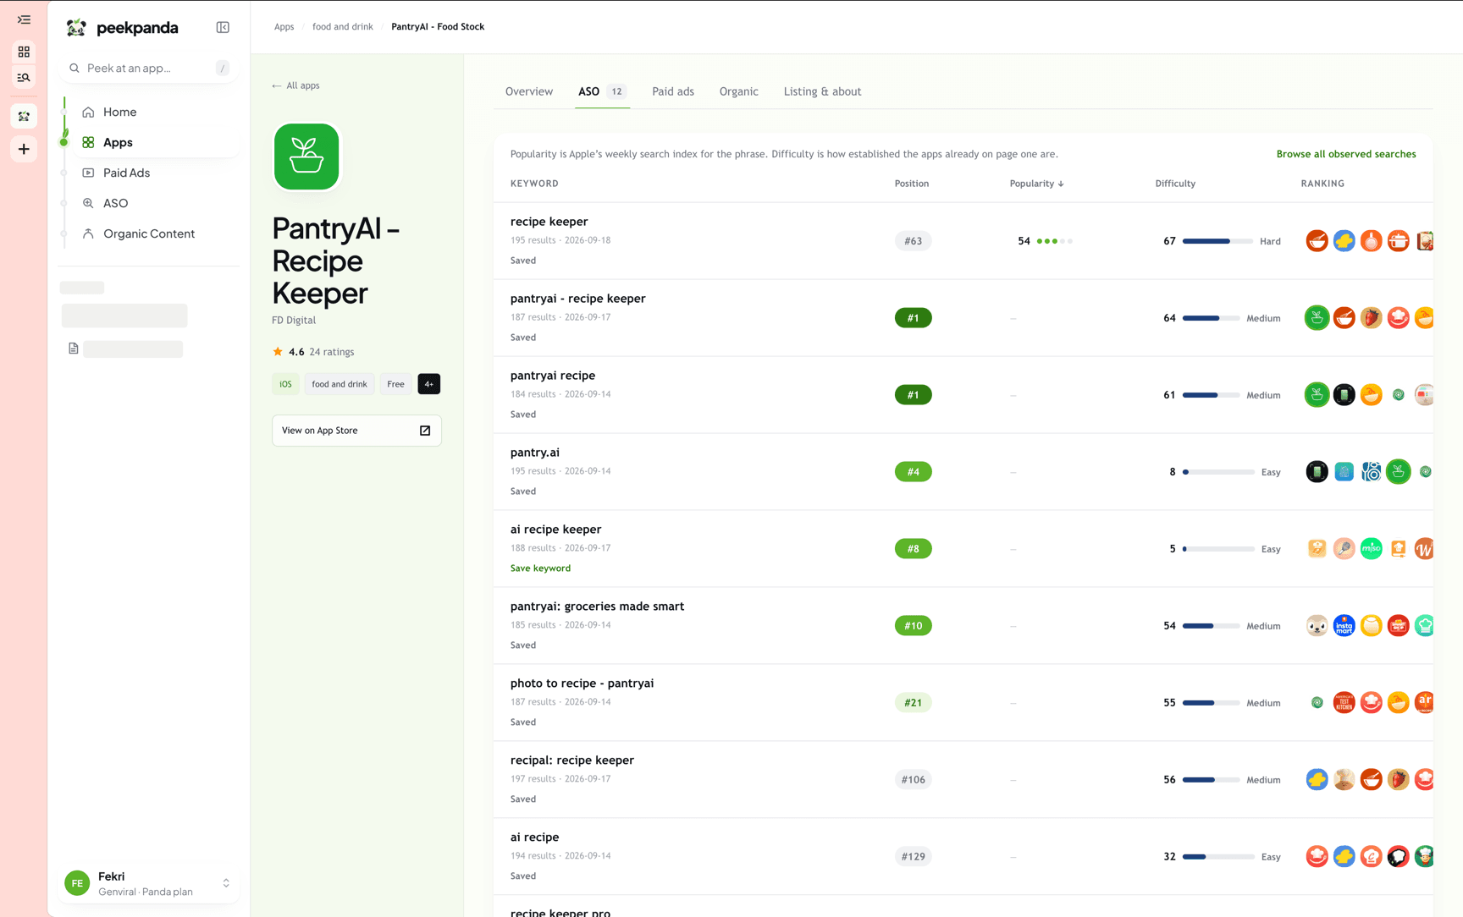Click the plus icon in left rail

(x=24, y=150)
